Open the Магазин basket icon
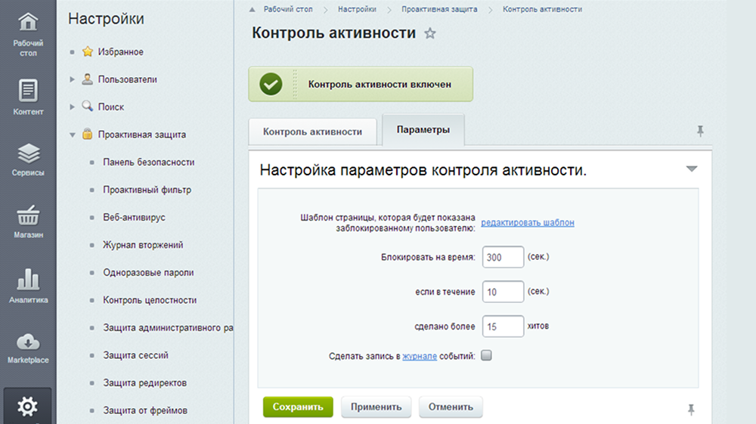This screenshot has width=756, height=424. click(28, 215)
